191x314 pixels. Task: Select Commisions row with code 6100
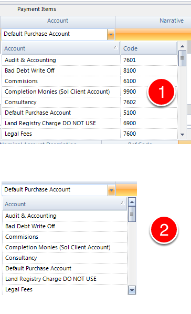click(x=90, y=81)
